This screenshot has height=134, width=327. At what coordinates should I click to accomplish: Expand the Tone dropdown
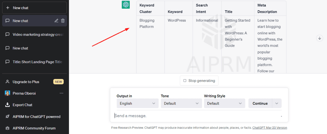tap(181, 103)
